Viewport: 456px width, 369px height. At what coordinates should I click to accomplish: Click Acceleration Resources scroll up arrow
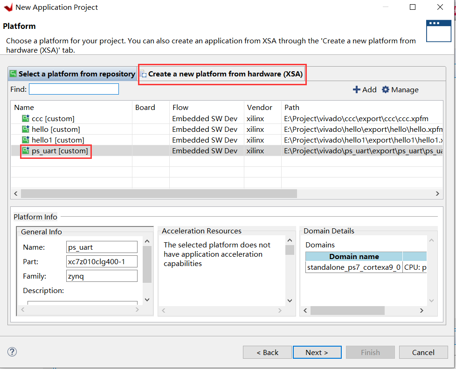(290, 240)
